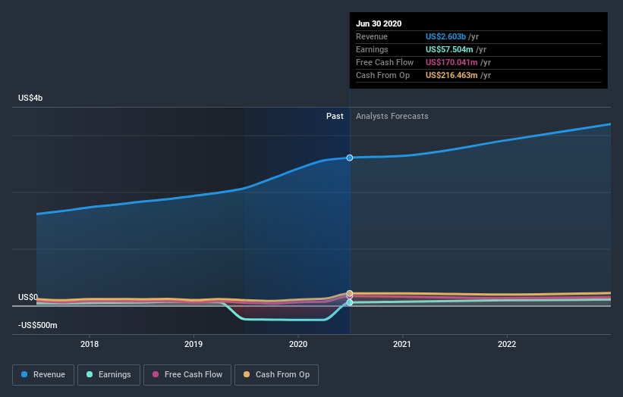Image resolution: width=623 pixels, height=397 pixels.
Task: Toggle the Free Cash Flow legend button
Action: tap(187, 375)
